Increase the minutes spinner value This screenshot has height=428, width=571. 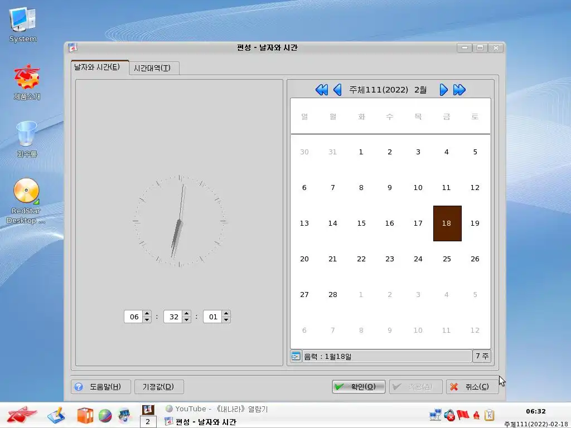click(186, 313)
